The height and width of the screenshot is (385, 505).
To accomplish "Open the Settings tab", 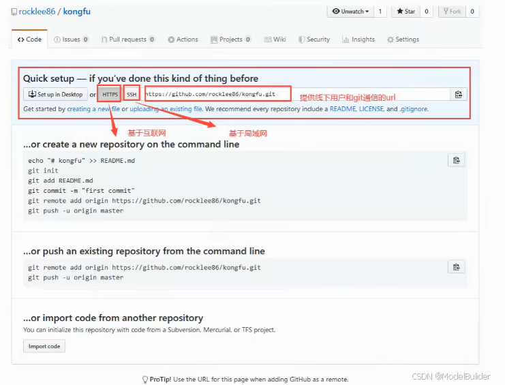I will [x=403, y=40].
